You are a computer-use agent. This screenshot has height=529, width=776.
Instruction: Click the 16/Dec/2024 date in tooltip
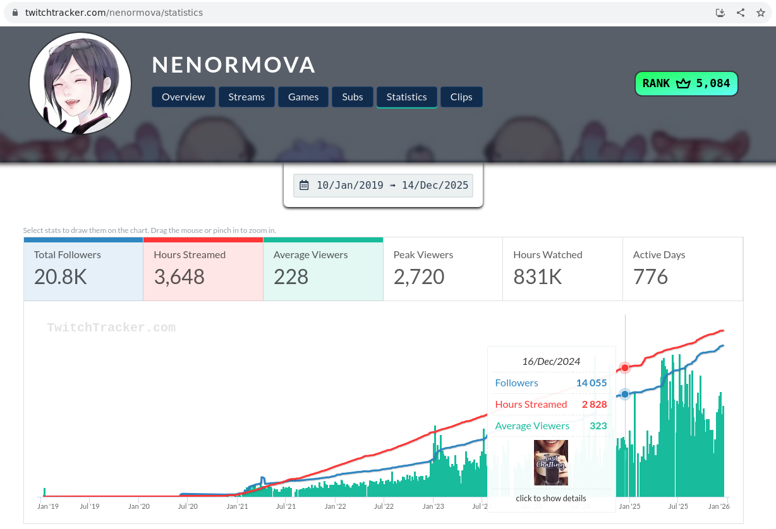pyautogui.click(x=551, y=361)
